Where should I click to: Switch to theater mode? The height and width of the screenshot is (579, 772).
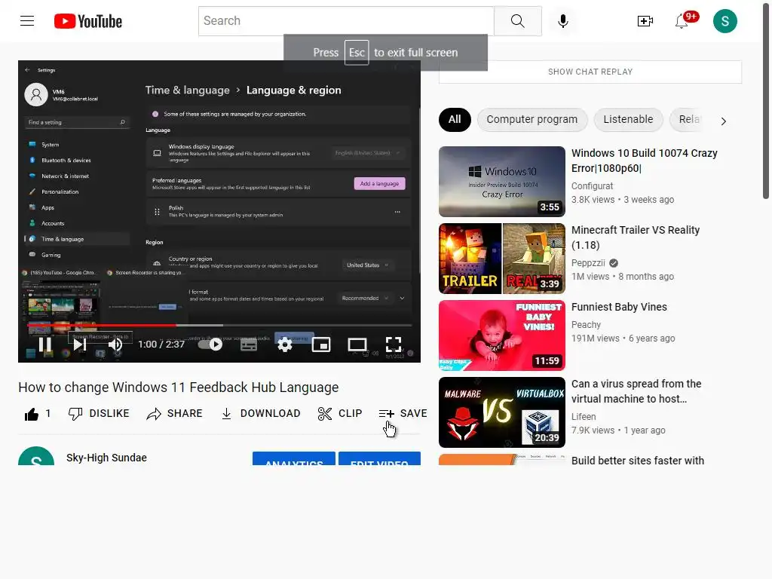357,344
